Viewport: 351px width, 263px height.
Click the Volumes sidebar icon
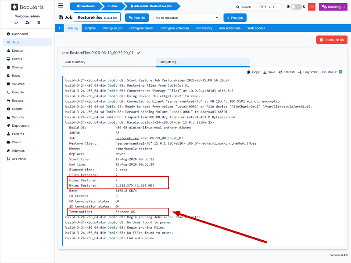point(8,84)
